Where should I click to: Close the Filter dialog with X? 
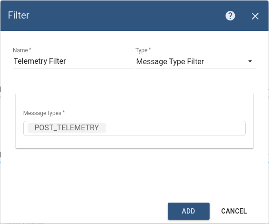(x=255, y=16)
